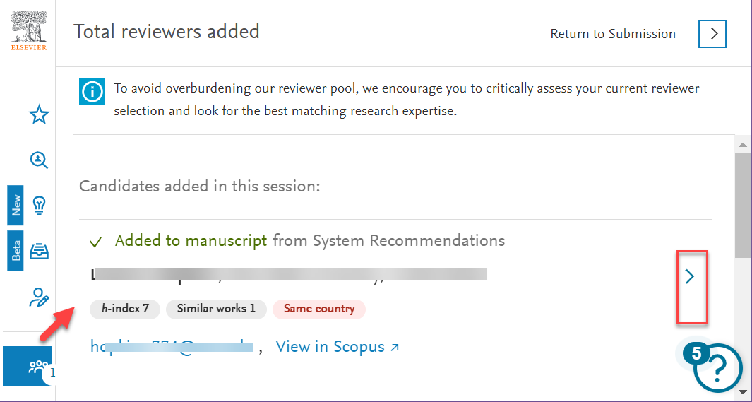Select the person with pencil icon
The width and height of the screenshot is (752, 402).
pyautogui.click(x=39, y=297)
